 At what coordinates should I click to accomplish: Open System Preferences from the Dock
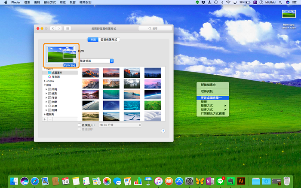click(189, 181)
